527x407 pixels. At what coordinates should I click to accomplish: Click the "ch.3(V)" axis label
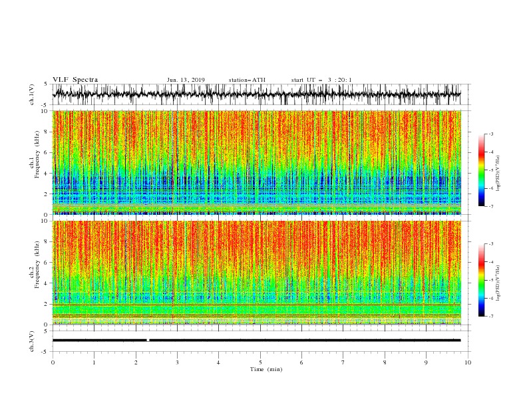pos(32,341)
